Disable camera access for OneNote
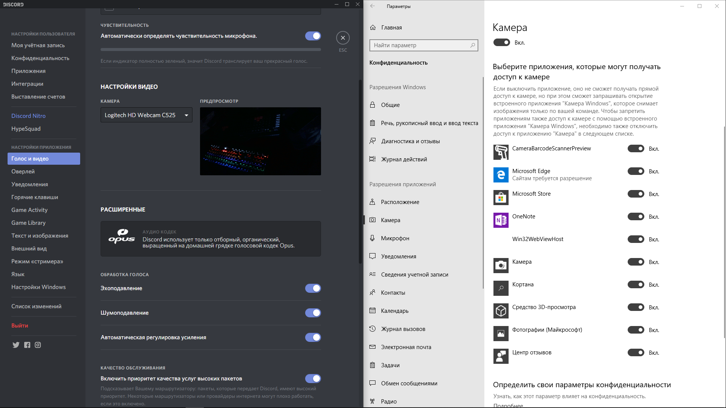The image size is (726, 408). tap(636, 217)
